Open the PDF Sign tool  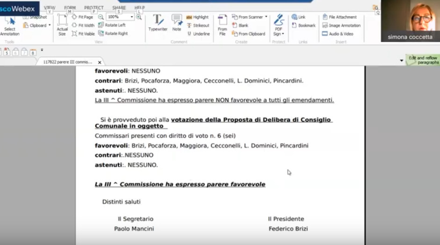pos(279,25)
